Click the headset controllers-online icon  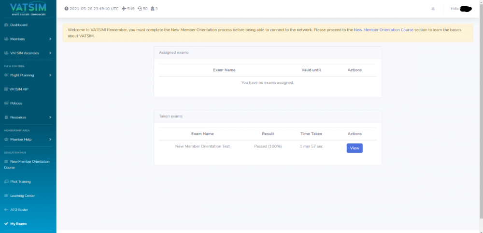click(x=140, y=9)
